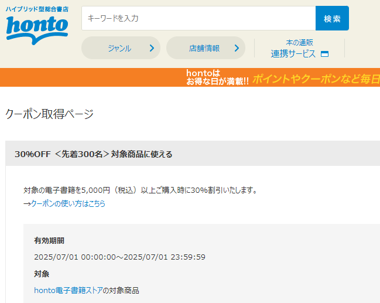The image size is (380, 303).
Task: Click the 対象 label
Action: tap(42, 274)
